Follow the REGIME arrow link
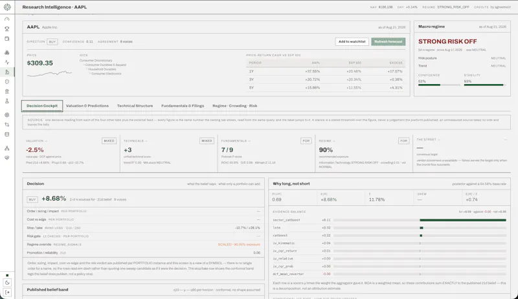 (x=327, y=141)
